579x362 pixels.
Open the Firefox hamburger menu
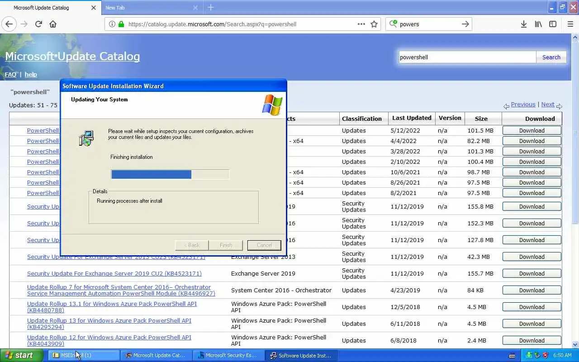[570, 24]
